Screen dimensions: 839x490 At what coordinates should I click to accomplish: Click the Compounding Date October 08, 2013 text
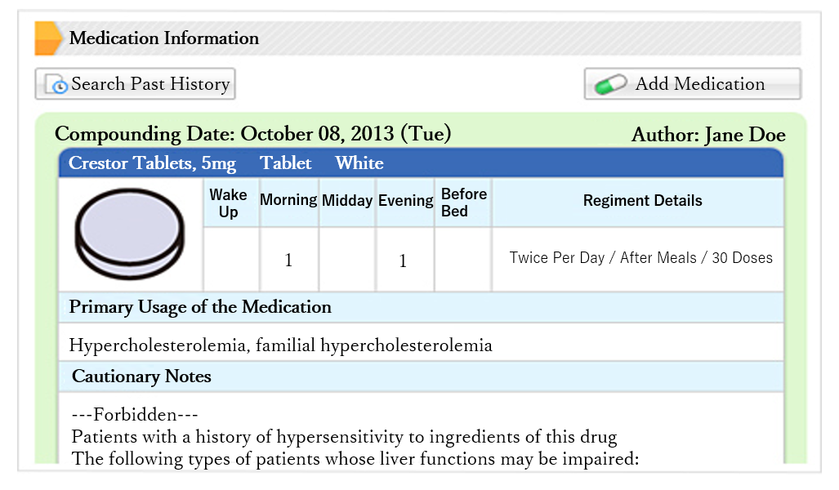252,134
